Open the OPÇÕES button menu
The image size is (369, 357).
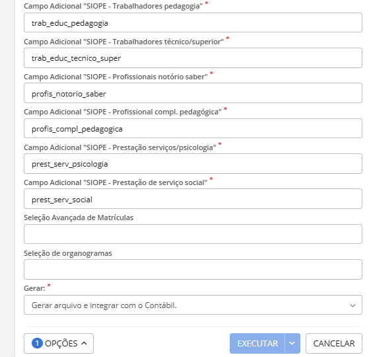[59, 343]
